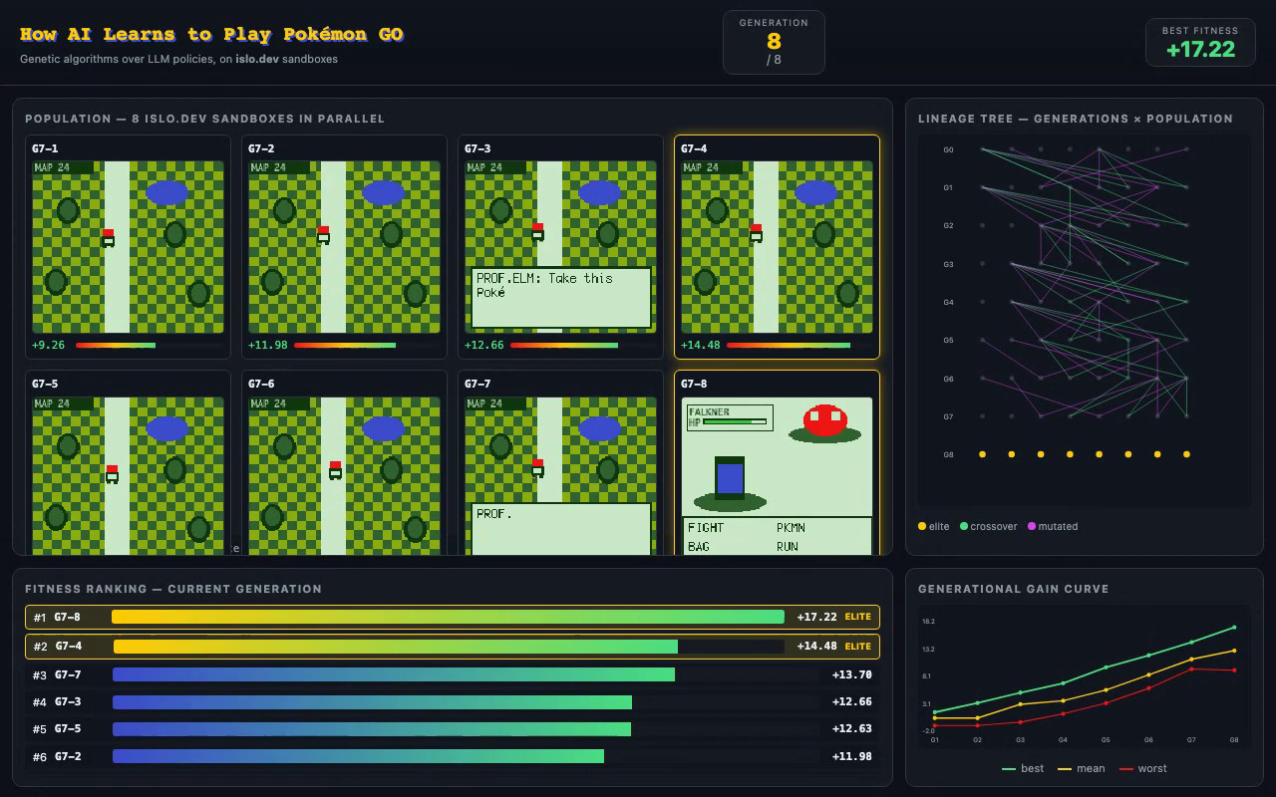The height and width of the screenshot is (797, 1276).
Task: Click the G7 row label in lineage tree
Action: tap(948, 416)
